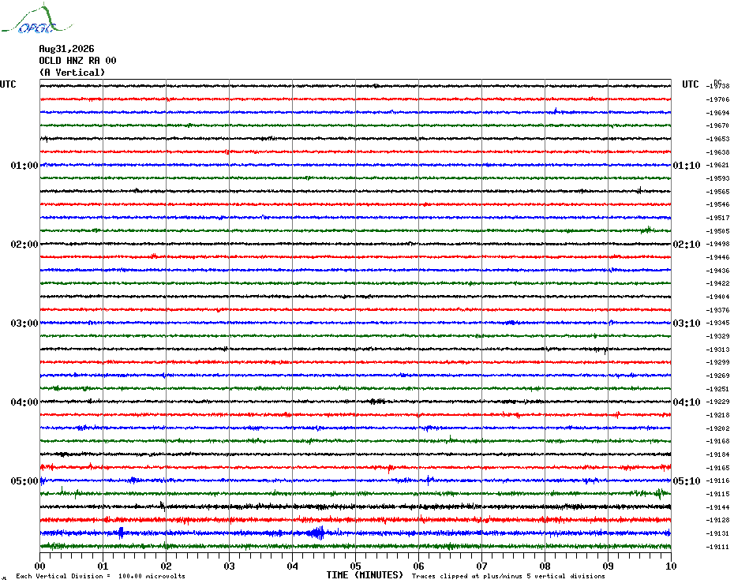Click minute tick label 04 on time axis
The height and width of the screenshot is (587, 734).
tap(293, 566)
